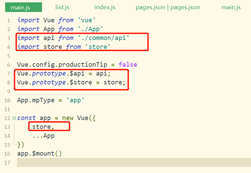Open the index.js tab
The height and width of the screenshot is (173, 251).
[105, 7]
